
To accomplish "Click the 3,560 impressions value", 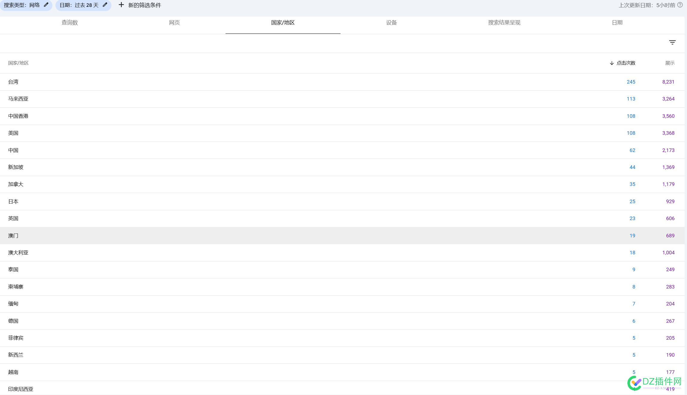I will [x=668, y=116].
